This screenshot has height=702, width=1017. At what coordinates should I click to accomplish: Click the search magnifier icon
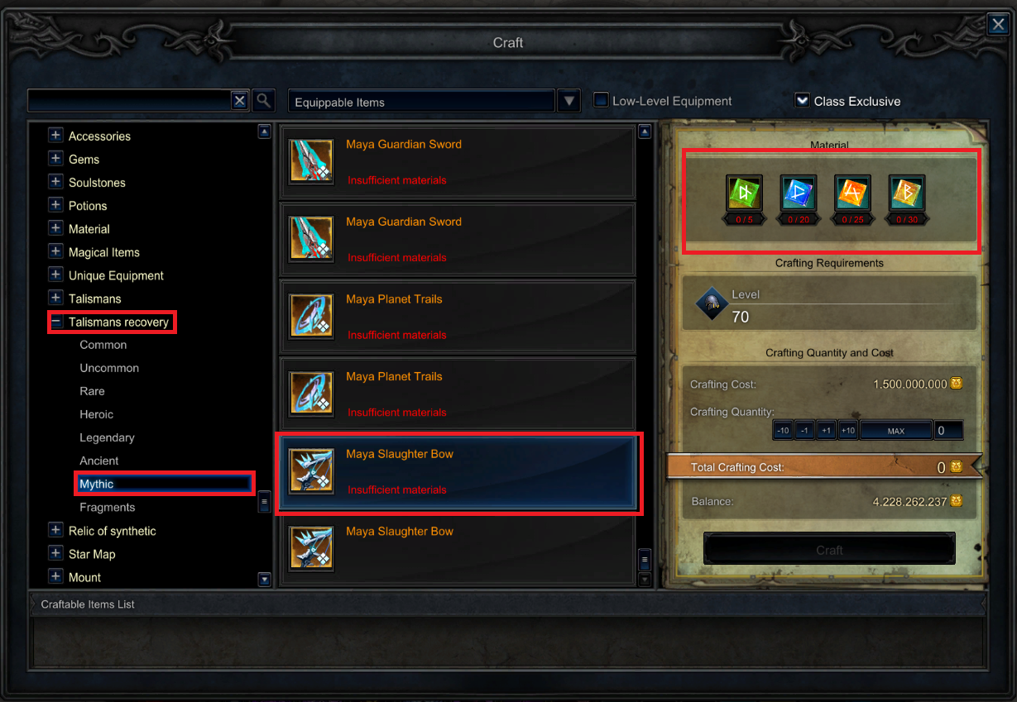click(x=263, y=101)
